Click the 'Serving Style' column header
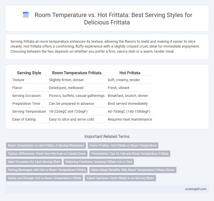 pyautogui.click(x=29, y=73)
